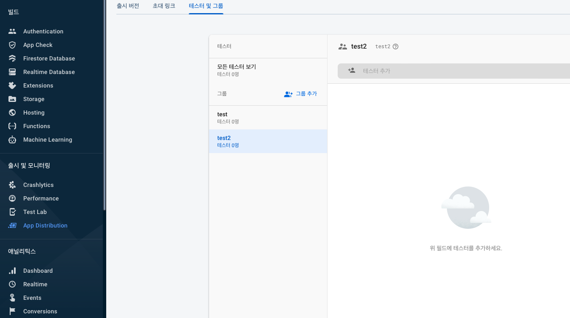Click the help icon next to test2
Viewport: 570px width, 318px height.
click(x=396, y=47)
